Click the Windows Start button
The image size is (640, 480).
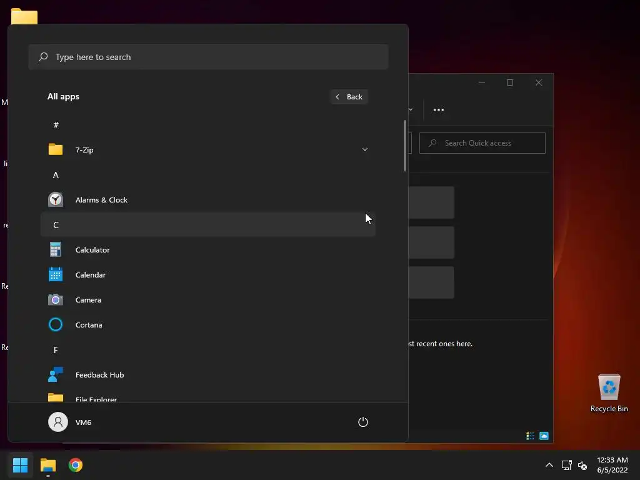[x=20, y=465]
